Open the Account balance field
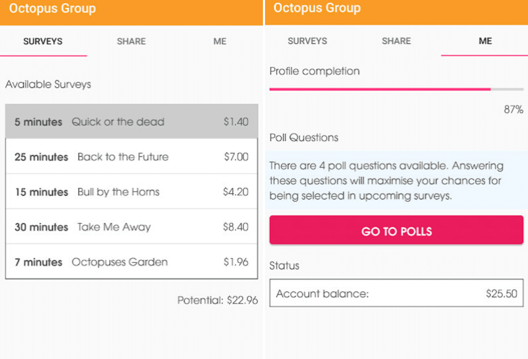The image size is (528, 359). point(397,293)
